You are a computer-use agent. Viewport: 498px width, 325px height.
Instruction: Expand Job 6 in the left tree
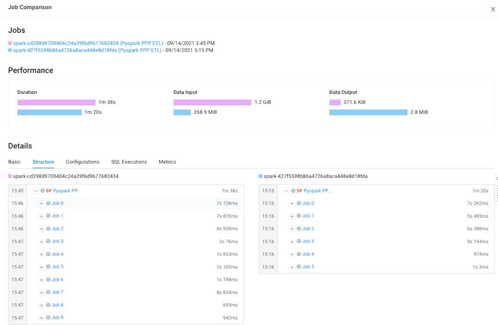pyautogui.click(x=41, y=280)
